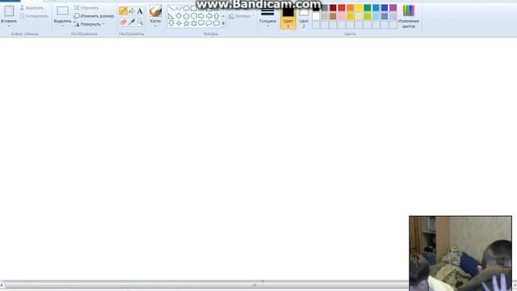517x291 pixels.
Task: Choose the pentagon shape
Action: pos(187,16)
